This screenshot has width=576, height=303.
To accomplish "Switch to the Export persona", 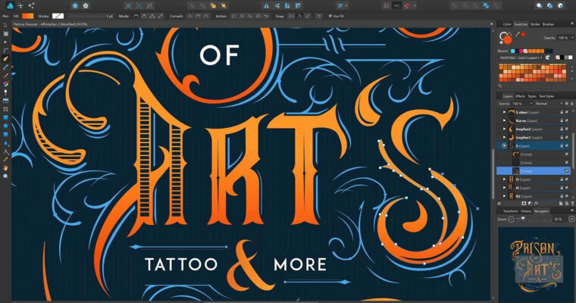I will click(31, 5).
